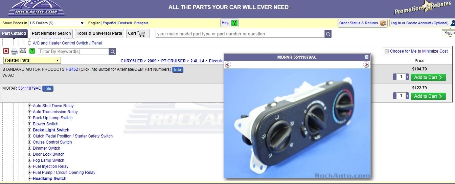Open the Cart tab

pos(137,33)
